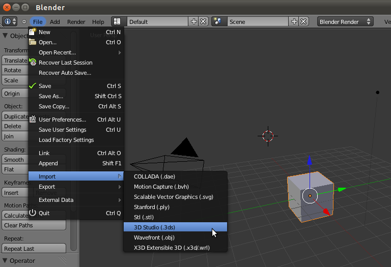Open the Add menu
Viewport: 391px width, 267px height.
[x=54, y=22]
